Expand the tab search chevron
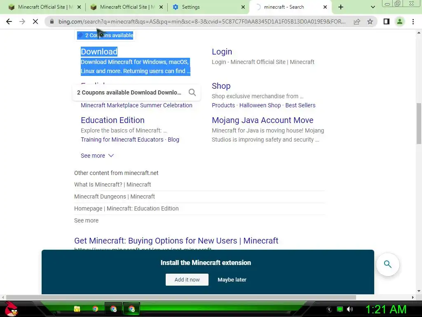Image resolution: width=422 pixels, height=317 pixels. (373, 7)
